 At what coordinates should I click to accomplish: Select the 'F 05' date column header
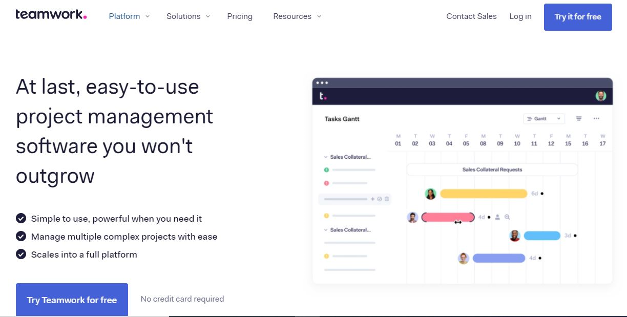click(x=466, y=140)
